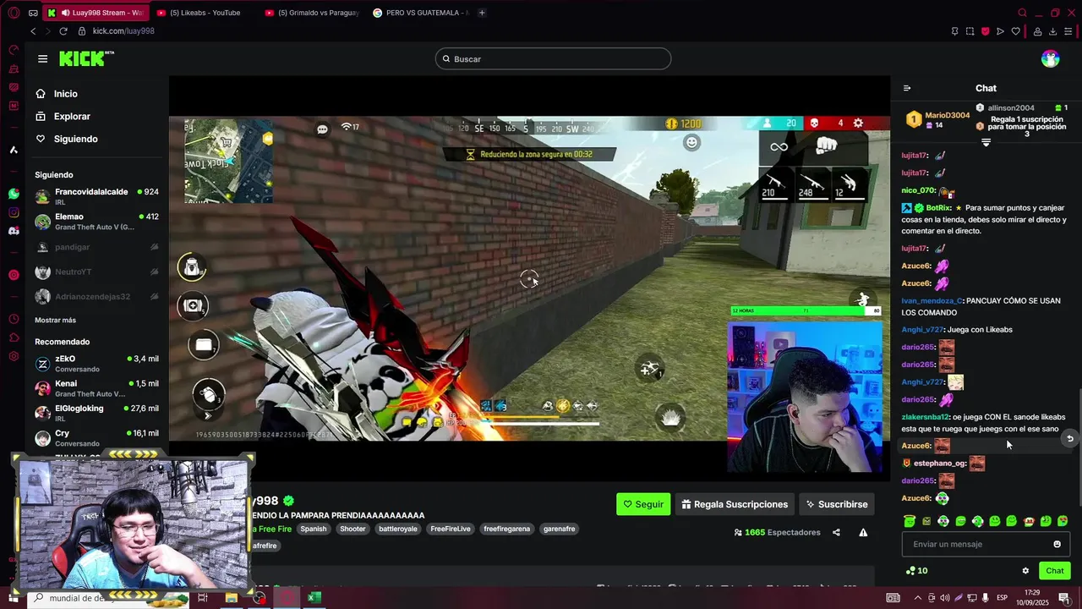Switch to PERO VS GUATEMALA tab

[420, 13]
